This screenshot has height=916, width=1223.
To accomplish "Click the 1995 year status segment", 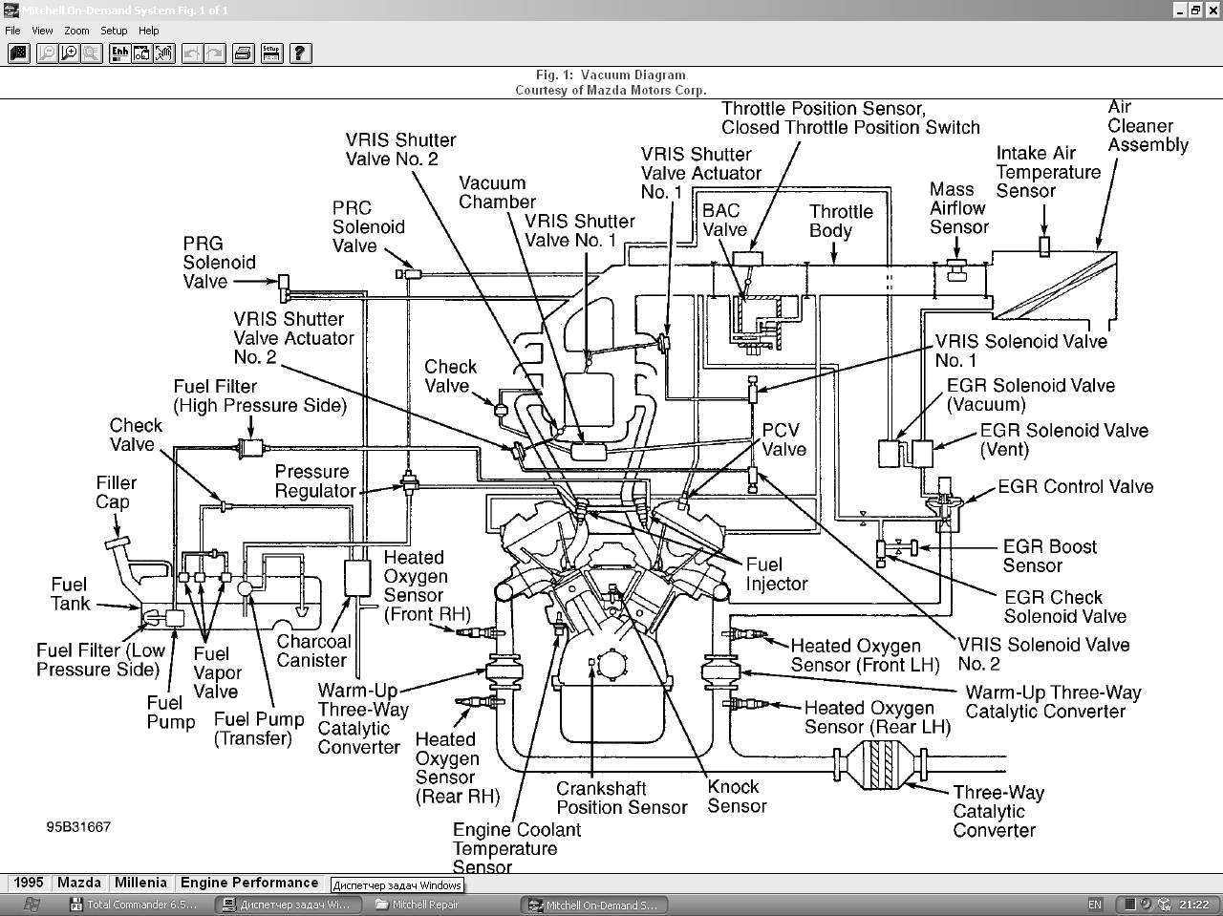I will pos(28,883).
